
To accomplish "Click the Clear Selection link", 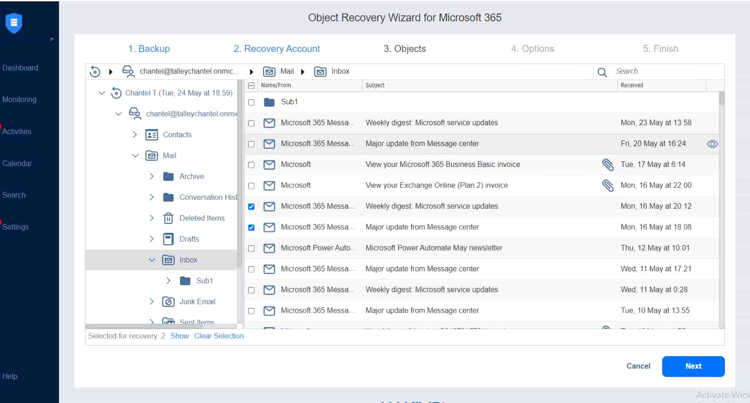I will point(219,336).
